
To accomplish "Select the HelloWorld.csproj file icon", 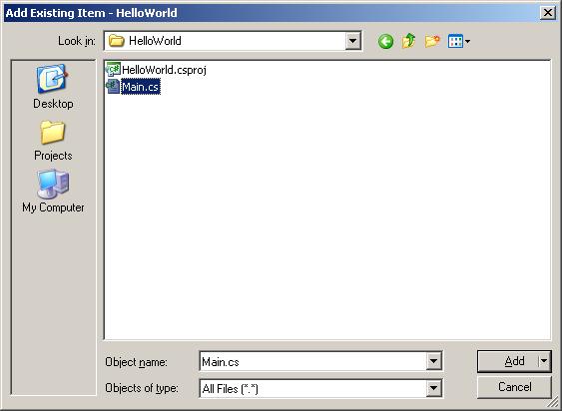I will (x=113, y=69).
